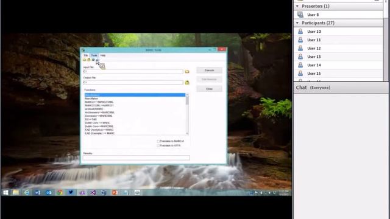Select MarcMaker in the Functions list
Viewport: 390px width, 219px height.
pyautogui.click(x=91, y=99)
